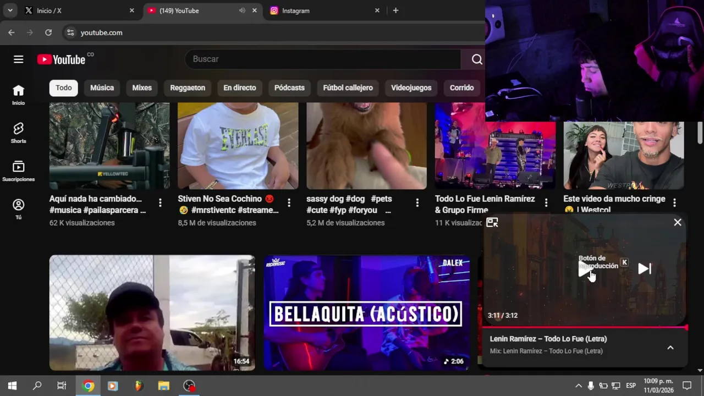Seek on the miniplayer red progress bar
This screenshot has width=704, height=396.
pos(585,328)
